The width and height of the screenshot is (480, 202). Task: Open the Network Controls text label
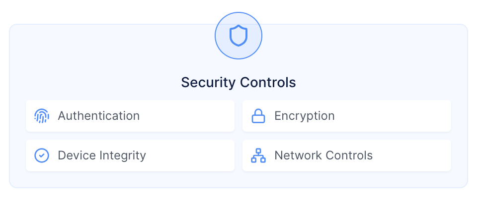tap(323, 155)
